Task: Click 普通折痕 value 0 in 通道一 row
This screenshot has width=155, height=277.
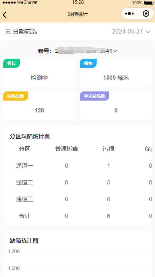Action: tap(66, 166)
